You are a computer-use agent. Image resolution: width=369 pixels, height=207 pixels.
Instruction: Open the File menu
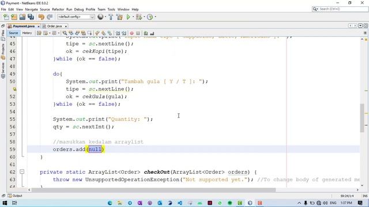click(x=3, y=9)
